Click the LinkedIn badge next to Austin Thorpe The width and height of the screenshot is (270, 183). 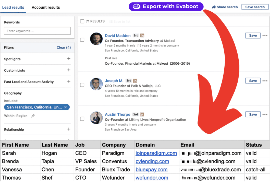(142, 114)
